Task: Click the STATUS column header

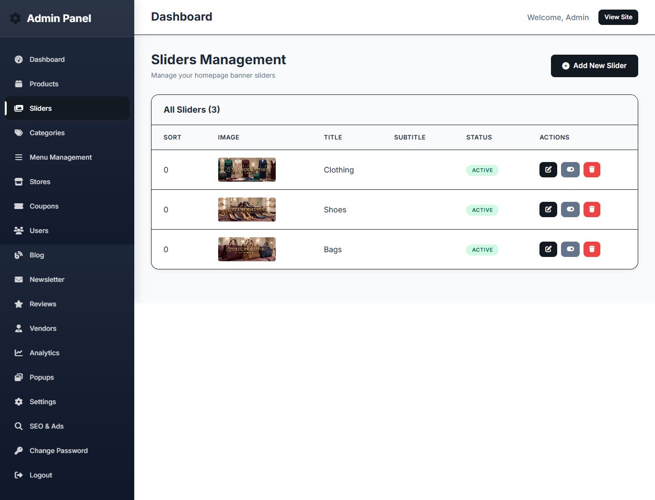Action: (x=479, y=137)
